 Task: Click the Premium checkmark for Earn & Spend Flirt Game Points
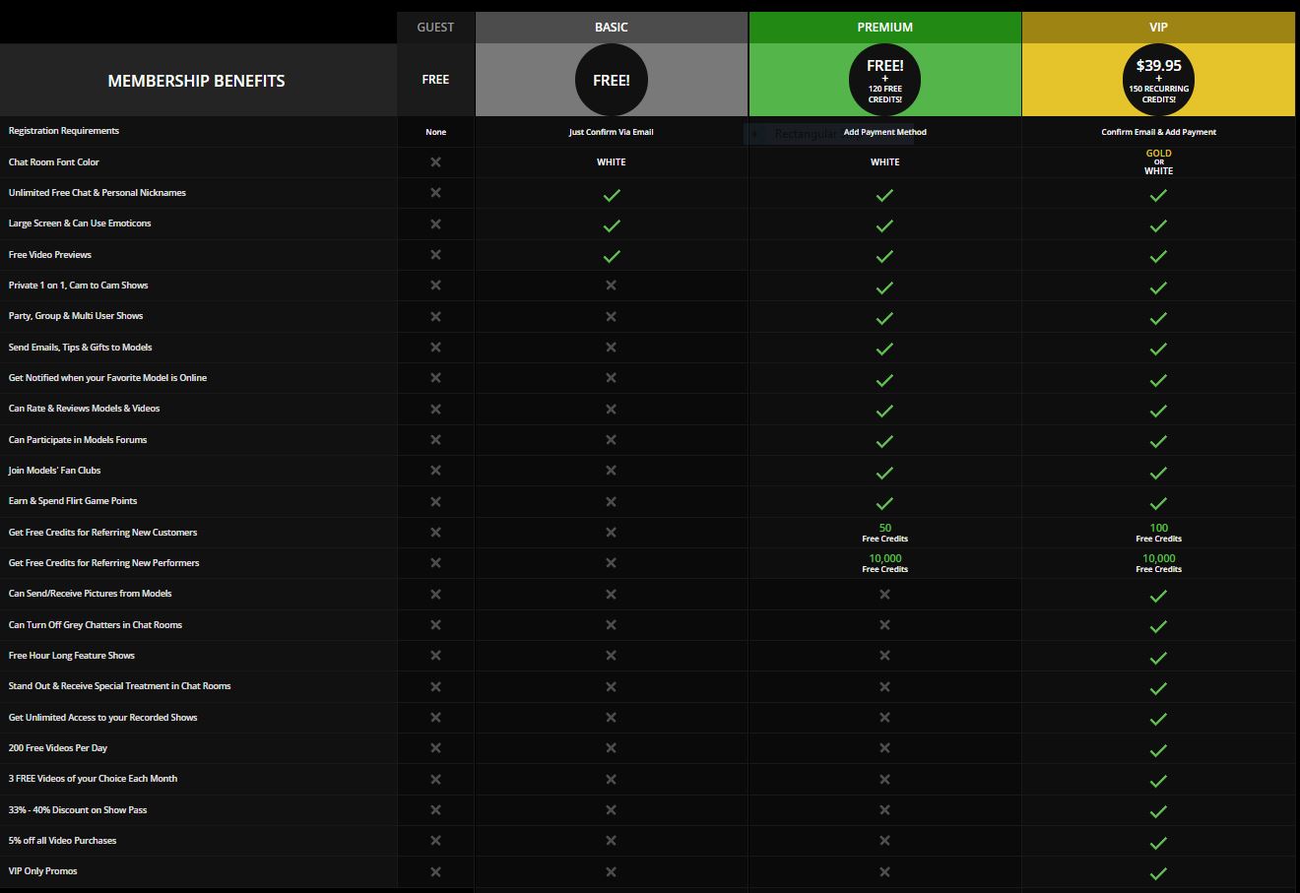884,502
